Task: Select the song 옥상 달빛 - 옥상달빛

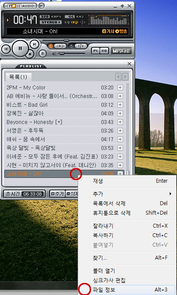Action: pos(64,148)
